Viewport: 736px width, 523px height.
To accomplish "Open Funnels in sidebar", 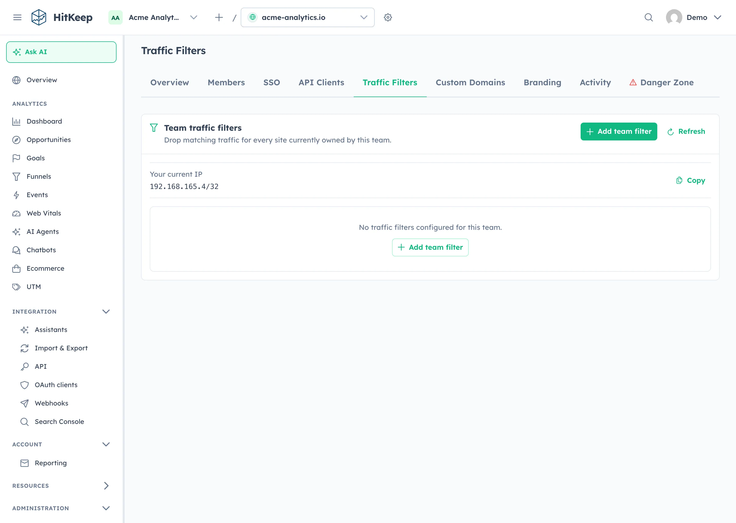I will tap(61, 176).
